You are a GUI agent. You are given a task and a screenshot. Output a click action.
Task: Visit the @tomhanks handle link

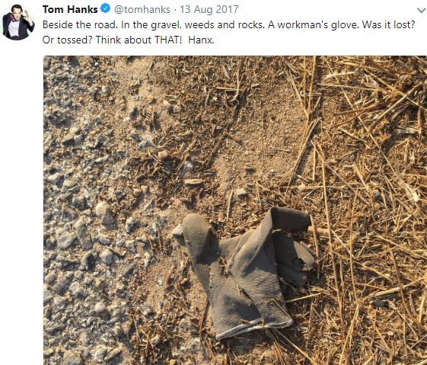click(142, 9)
